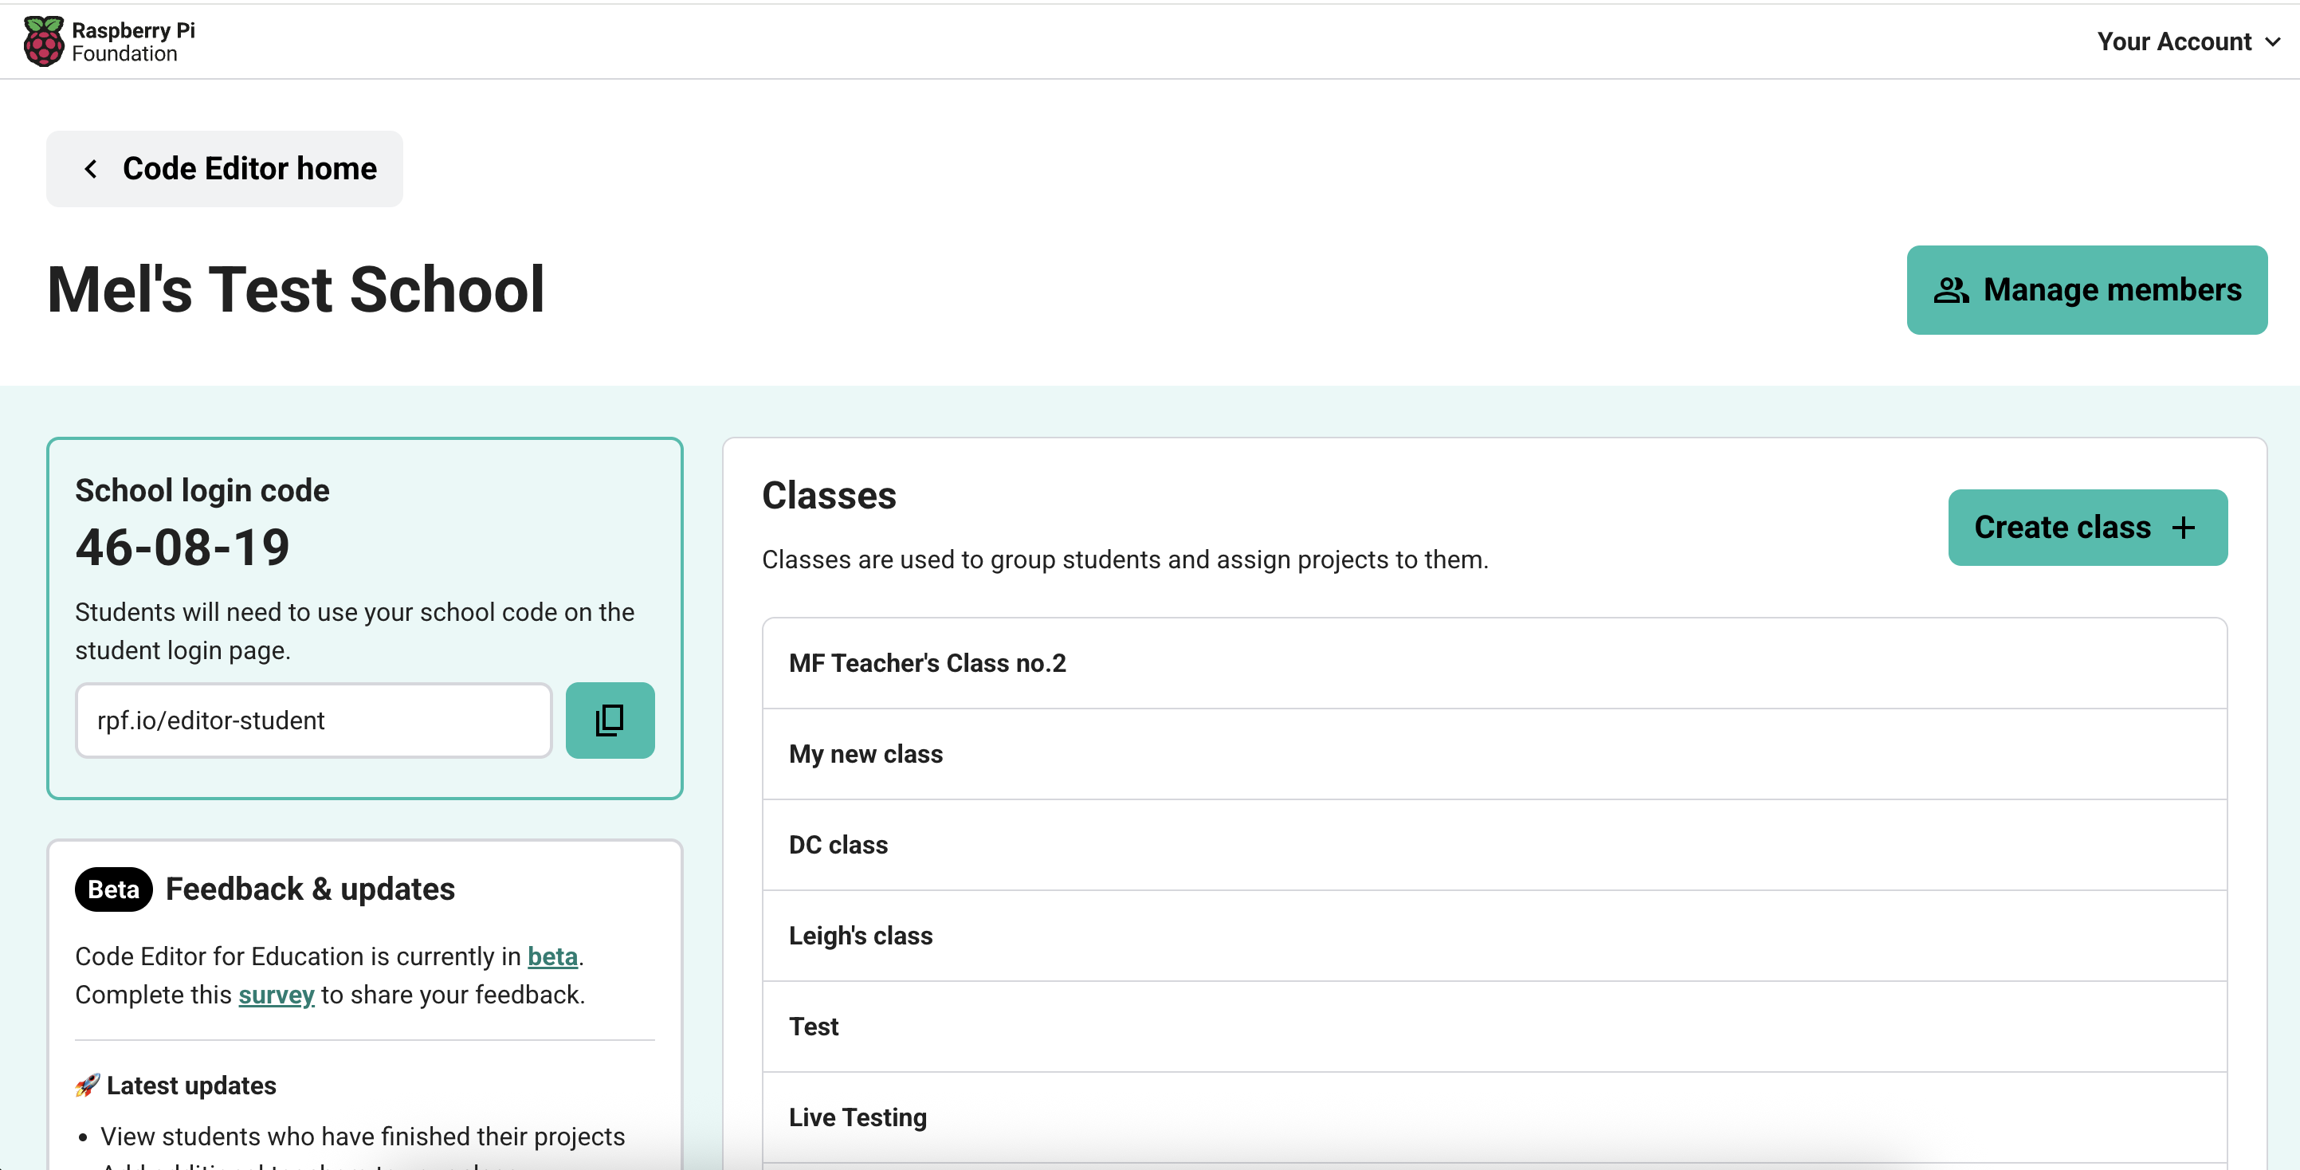Click the Create class button
The width and height of the screenshot is (2300, 1170).
2087,527
